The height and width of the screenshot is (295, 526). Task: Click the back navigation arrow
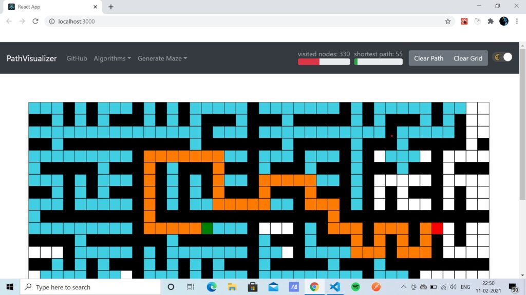(8, 21)
